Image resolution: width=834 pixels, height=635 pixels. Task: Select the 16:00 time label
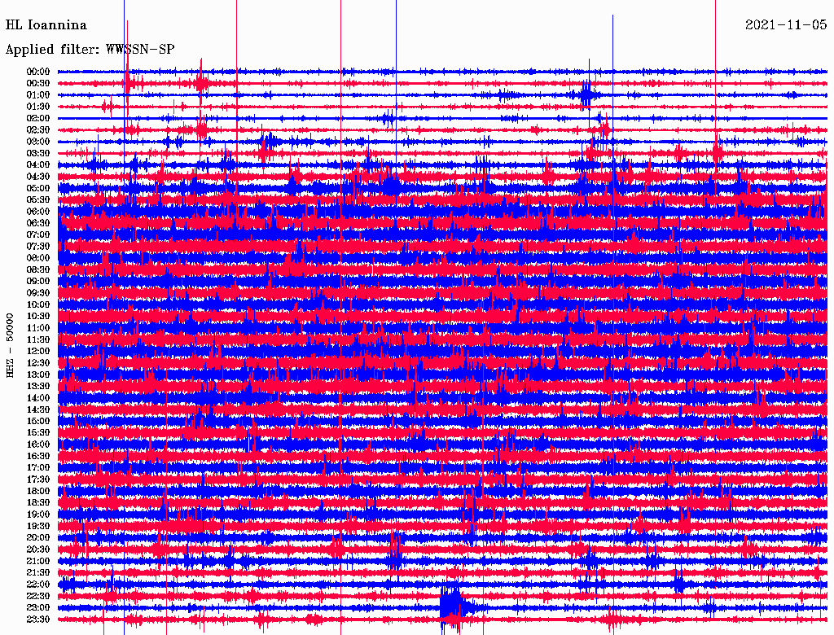point(38,444)
